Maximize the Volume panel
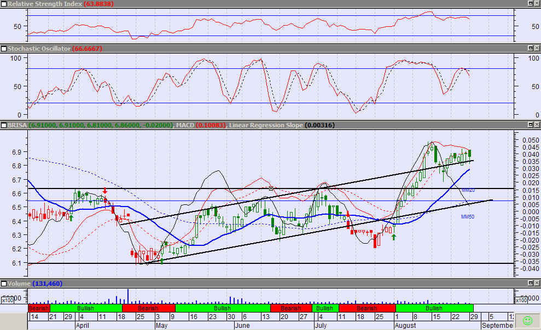This screenshot has width=541, height=330. (530, 284)
